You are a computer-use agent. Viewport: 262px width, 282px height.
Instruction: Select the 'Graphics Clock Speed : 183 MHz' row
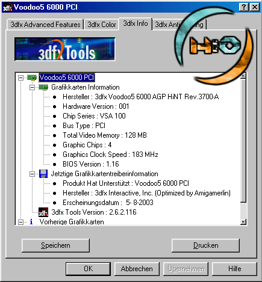110,155
